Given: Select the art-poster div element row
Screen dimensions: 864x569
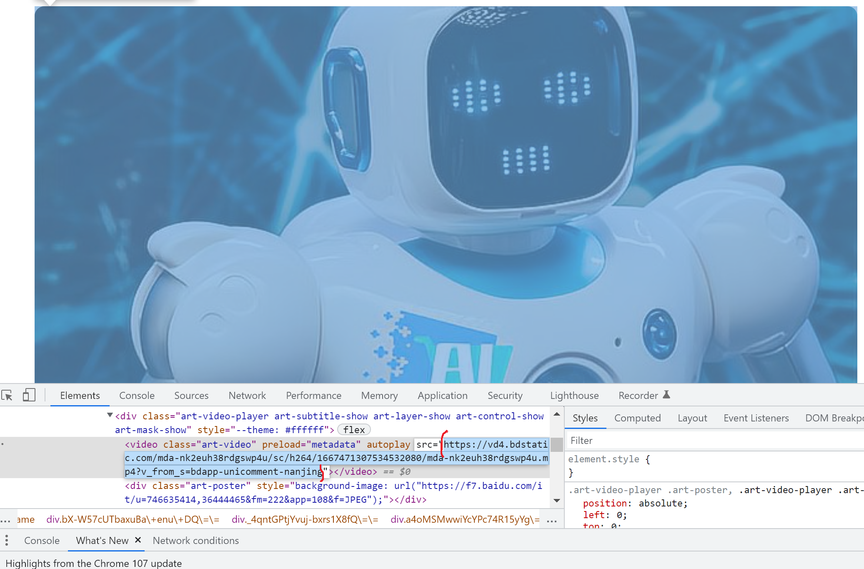Looking at the screenshot, I should pos(275,493).
